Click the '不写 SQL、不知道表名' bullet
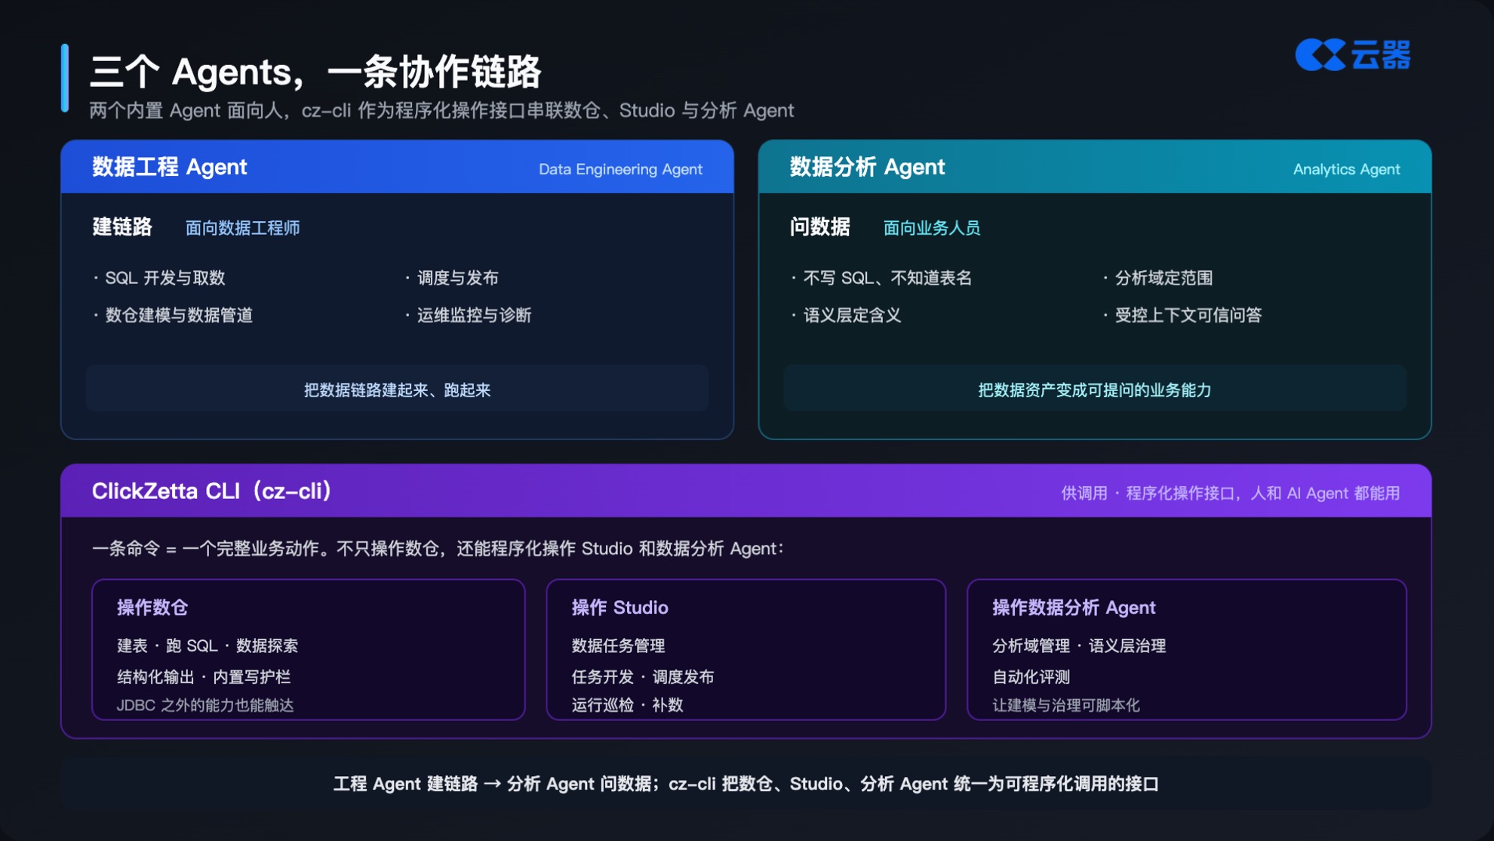1494x841 pixels. pos(881,278)
